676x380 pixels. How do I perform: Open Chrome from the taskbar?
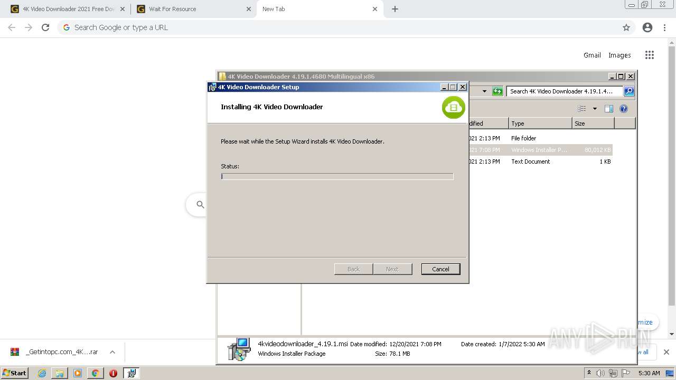[95, 373]
